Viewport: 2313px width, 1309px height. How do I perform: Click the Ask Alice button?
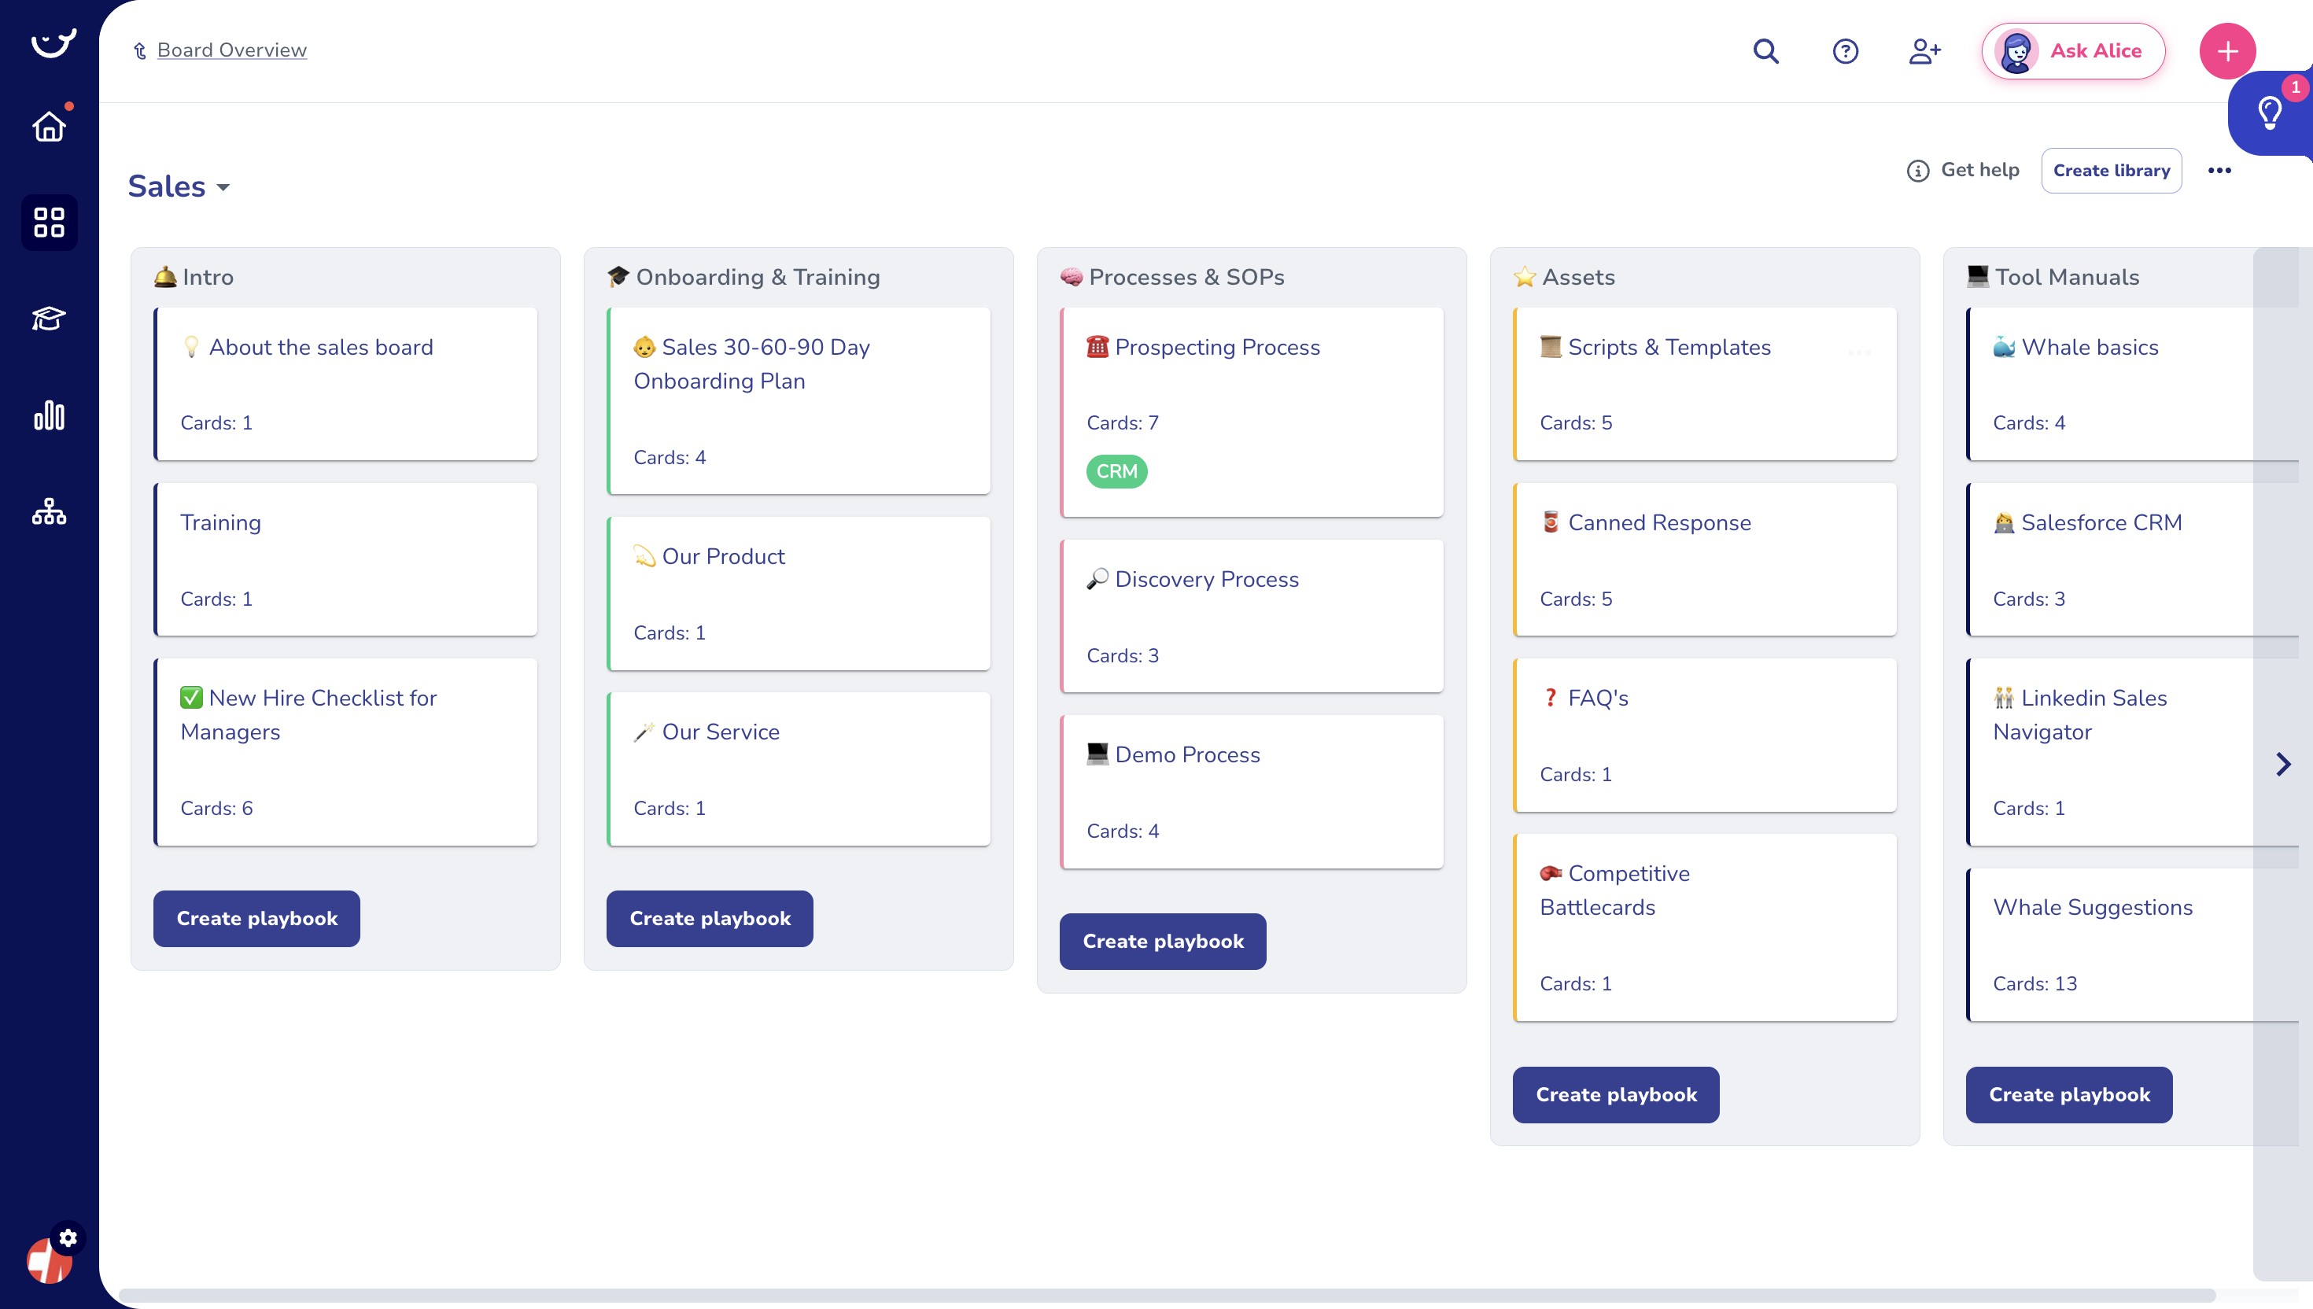click(x=2073, y=51)
